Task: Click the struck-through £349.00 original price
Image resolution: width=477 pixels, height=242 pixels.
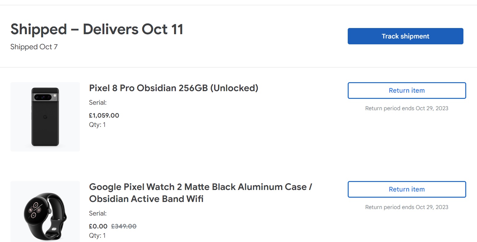Action: point(124,226)
